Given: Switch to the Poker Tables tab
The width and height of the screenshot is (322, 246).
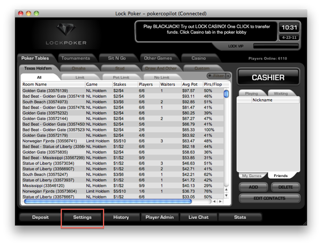Looking at the screenshot, I should point(35,58).
